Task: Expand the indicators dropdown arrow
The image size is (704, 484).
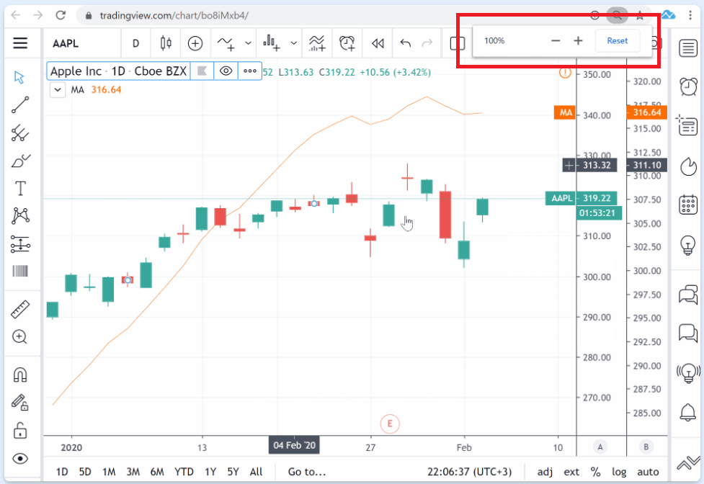Action: click(248, 43)
